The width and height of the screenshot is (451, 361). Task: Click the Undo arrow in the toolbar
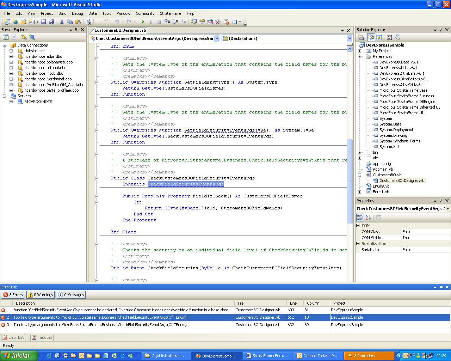(x=117, y=22)
